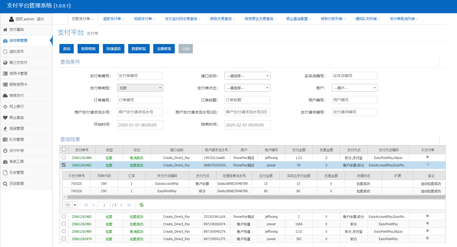The image size is (457, 247).
Task: Focus the 订单标题 input field
Action: (247, 100)
